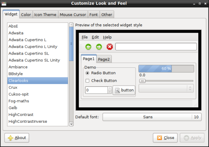The image size is (209, 147).
Task: Switch to the Widget tab
Action: (x=11, y=14)
